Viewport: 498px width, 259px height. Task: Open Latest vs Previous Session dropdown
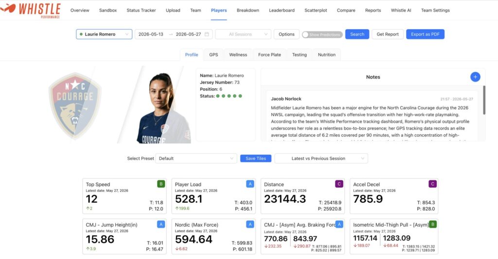(x=321, y=158)
